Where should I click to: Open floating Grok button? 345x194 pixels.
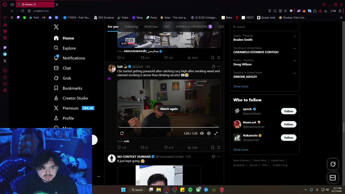pyautogui.click(x=333, y=164)
